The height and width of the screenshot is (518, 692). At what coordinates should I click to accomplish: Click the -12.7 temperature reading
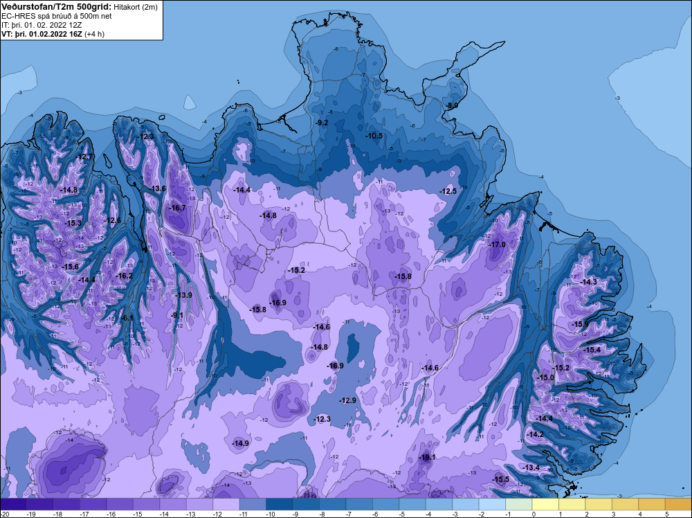click(x=84, y=157)
